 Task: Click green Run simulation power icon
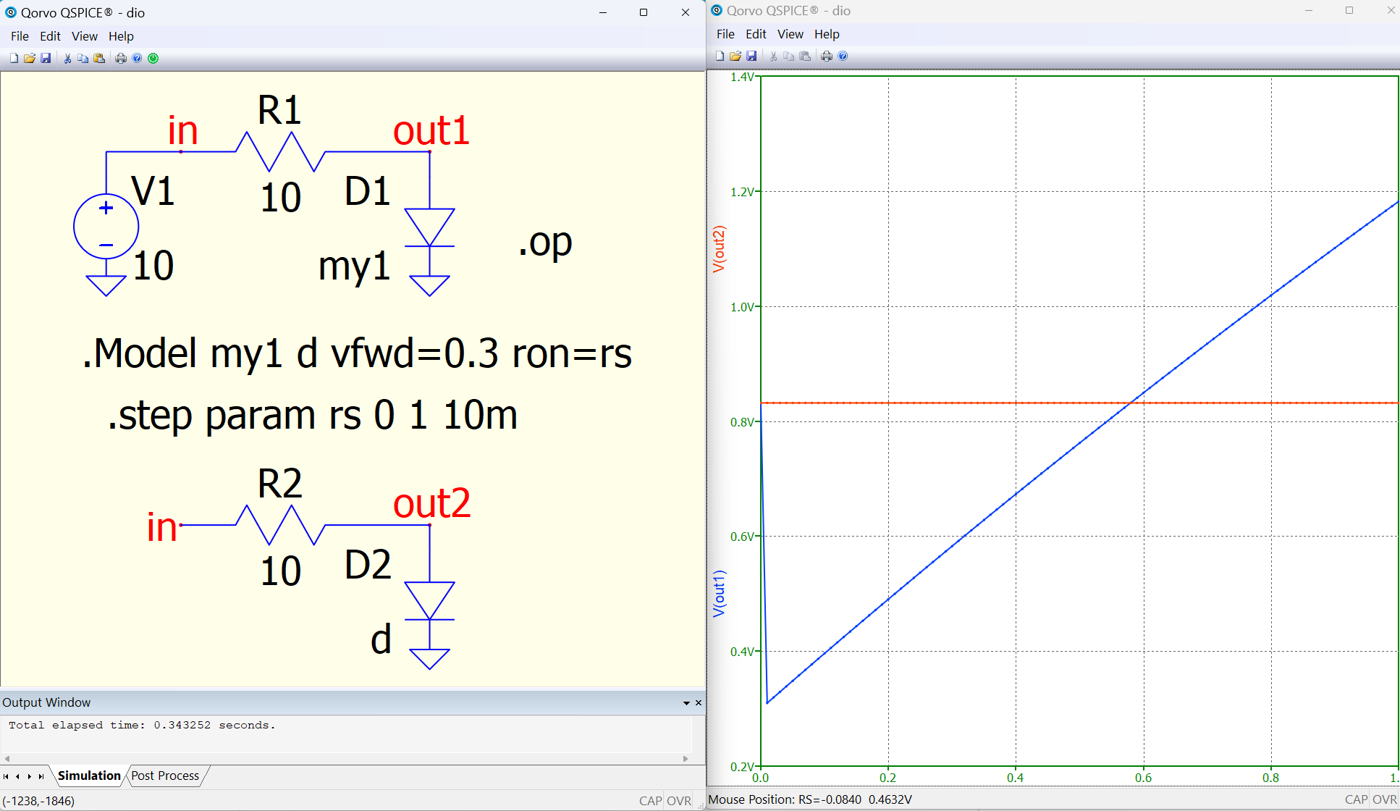tap(153, 58)
